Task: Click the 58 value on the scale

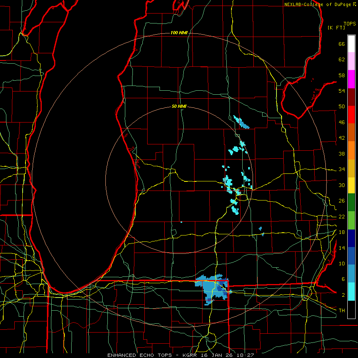Action: pos(342,75)
